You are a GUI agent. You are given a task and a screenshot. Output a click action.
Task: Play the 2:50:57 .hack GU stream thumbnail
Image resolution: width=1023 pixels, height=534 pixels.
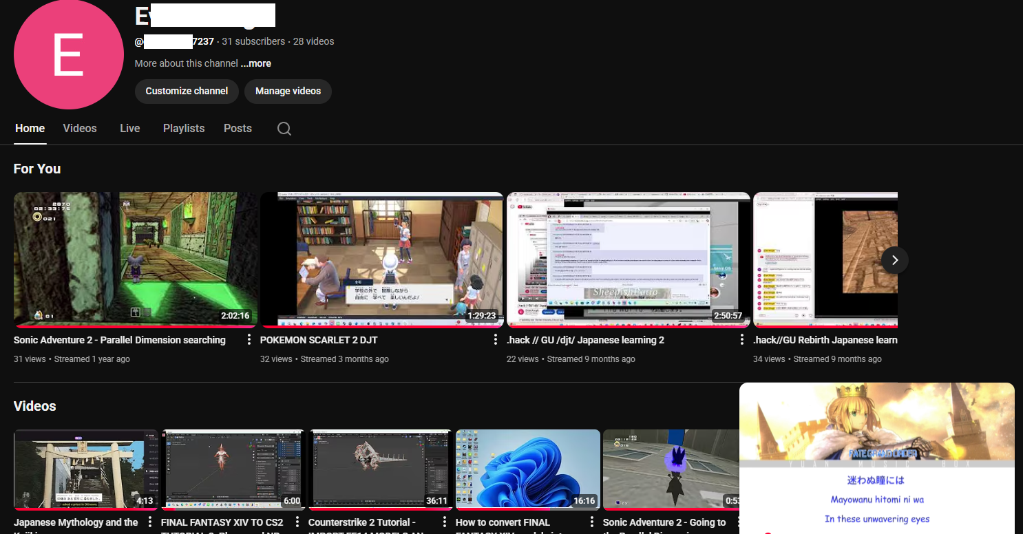coord(629,259)
